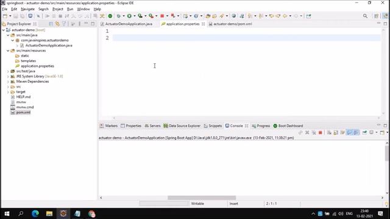The width and height of the screenshot is (390, 219).
Task: Click the Back navigation arrow in toolbar
Action: point(285,16)
